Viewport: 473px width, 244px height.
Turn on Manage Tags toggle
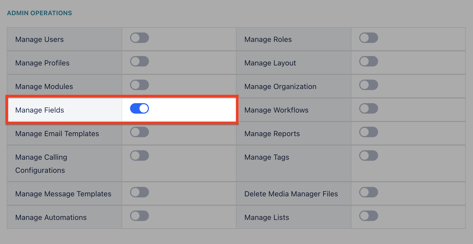click(369, 156)
